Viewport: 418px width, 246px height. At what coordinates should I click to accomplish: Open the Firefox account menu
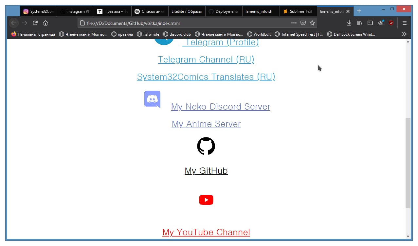(381, 23)
